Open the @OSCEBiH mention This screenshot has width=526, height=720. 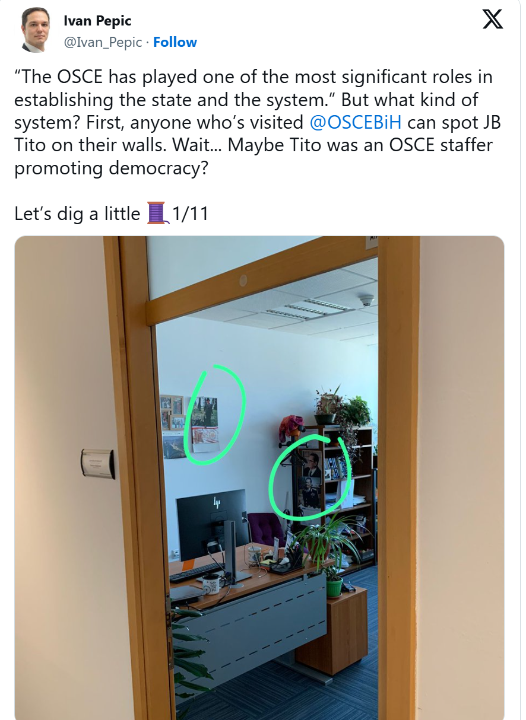(356, 123)
